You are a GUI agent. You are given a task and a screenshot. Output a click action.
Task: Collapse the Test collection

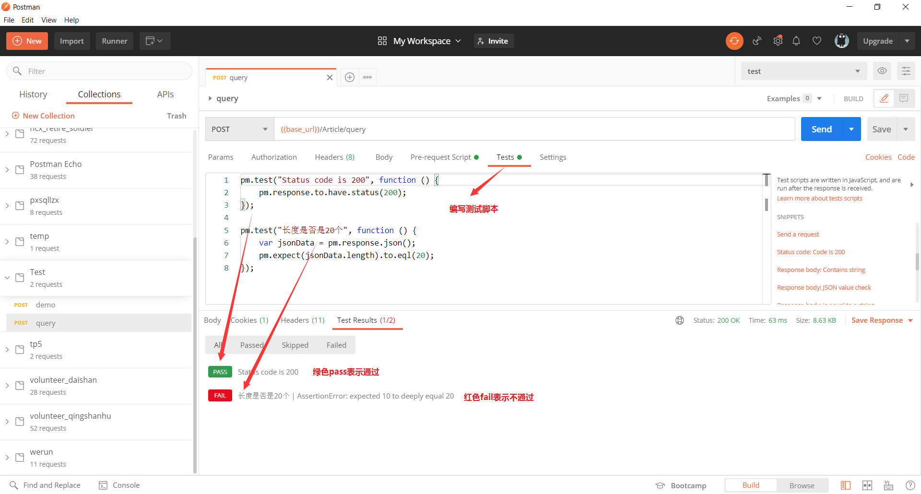coord(7,278)
